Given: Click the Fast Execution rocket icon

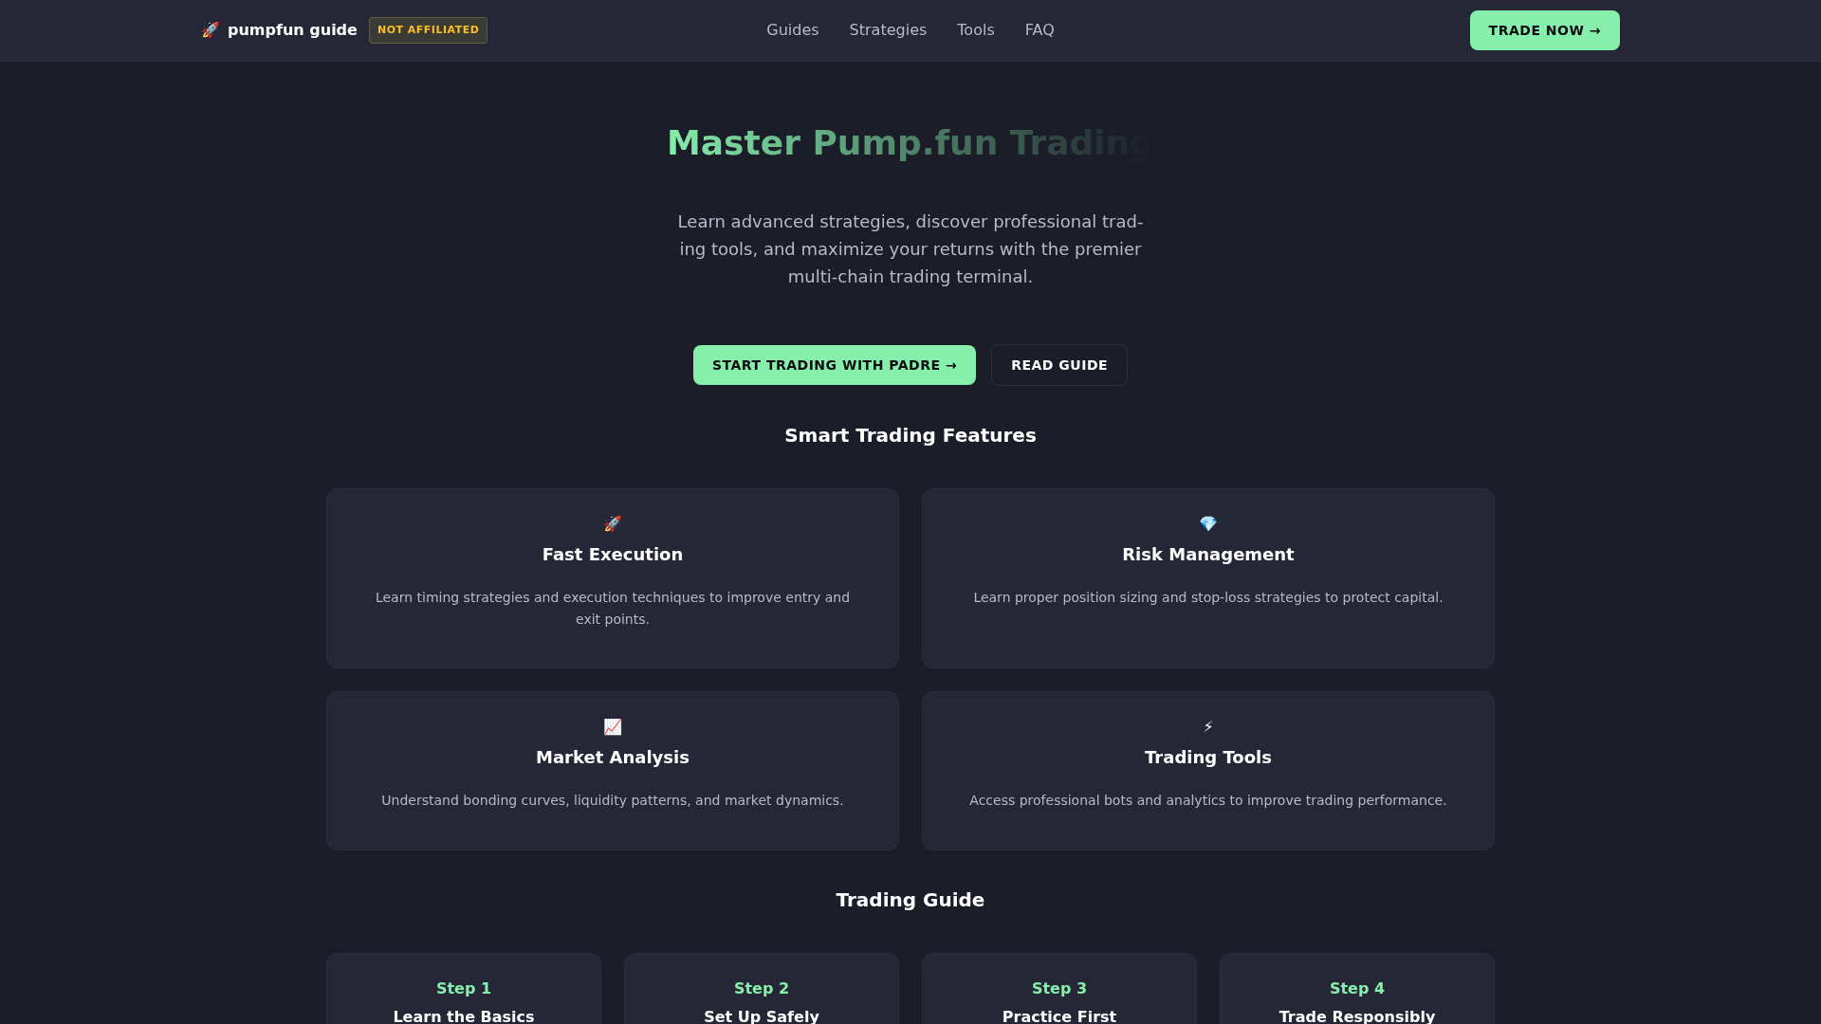Looking at the screenshot, I should click(613, 524).
